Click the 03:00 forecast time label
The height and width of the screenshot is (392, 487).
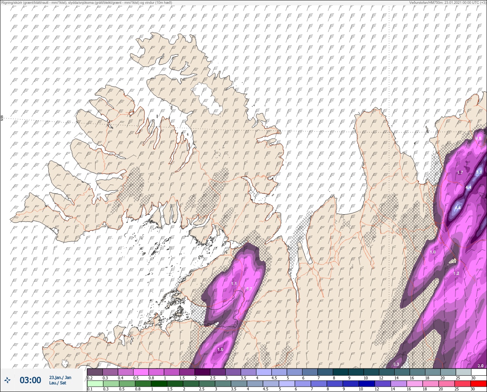[x=30, y=380]
